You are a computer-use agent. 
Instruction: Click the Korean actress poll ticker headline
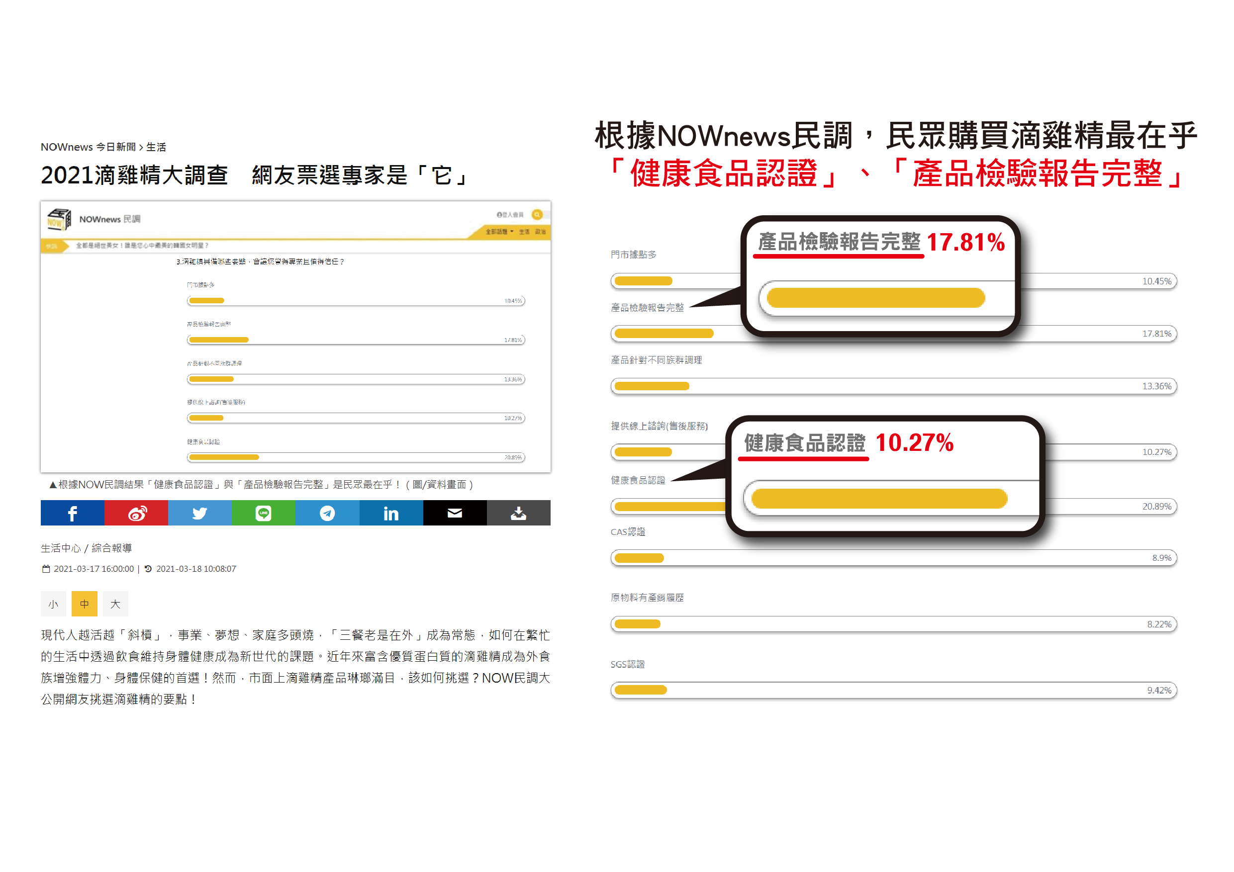tap(142, 246)
